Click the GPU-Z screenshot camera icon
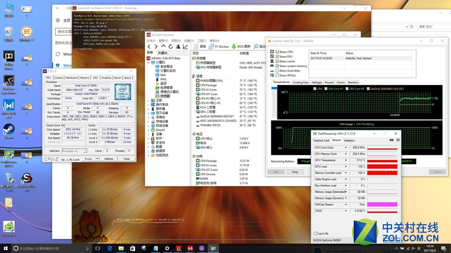The height and width of the screenshot is (253, 451). 391,140
